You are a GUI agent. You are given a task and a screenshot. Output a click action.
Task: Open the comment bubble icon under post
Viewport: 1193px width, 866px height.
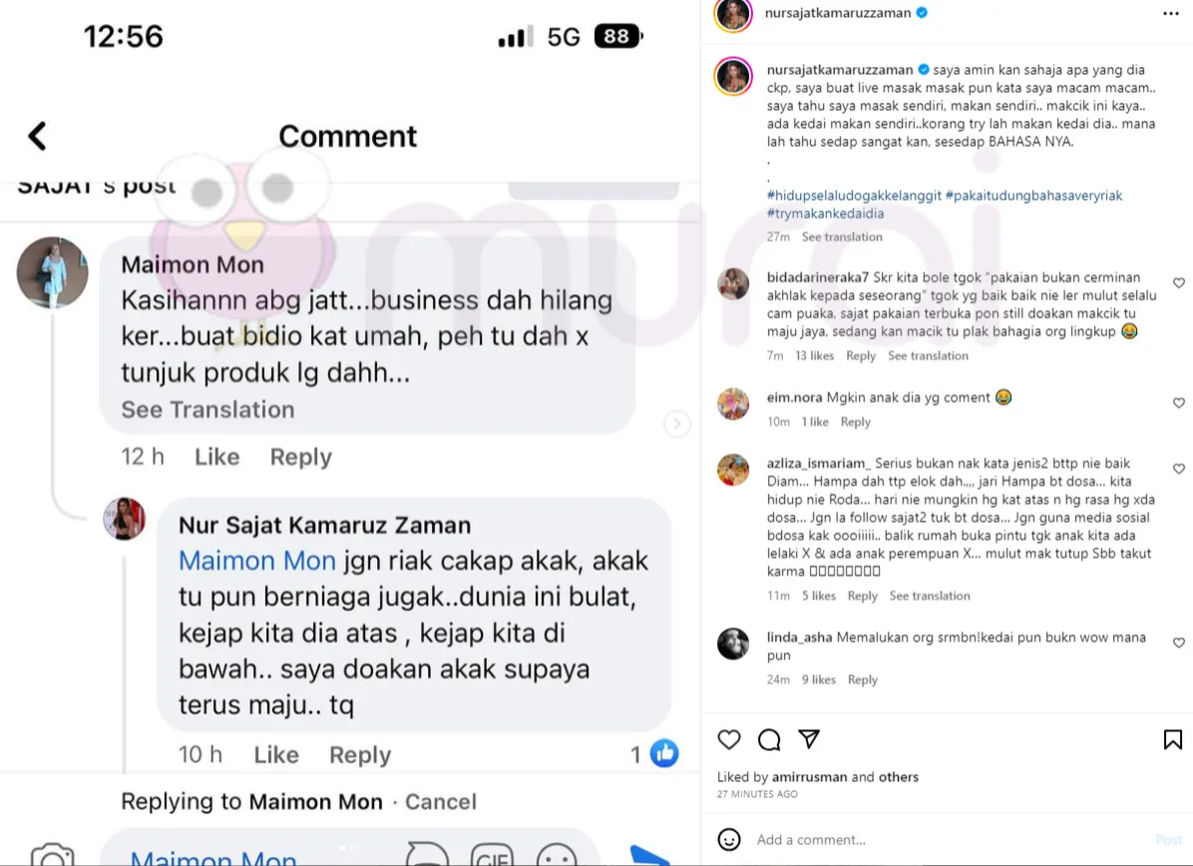point(769,739)
